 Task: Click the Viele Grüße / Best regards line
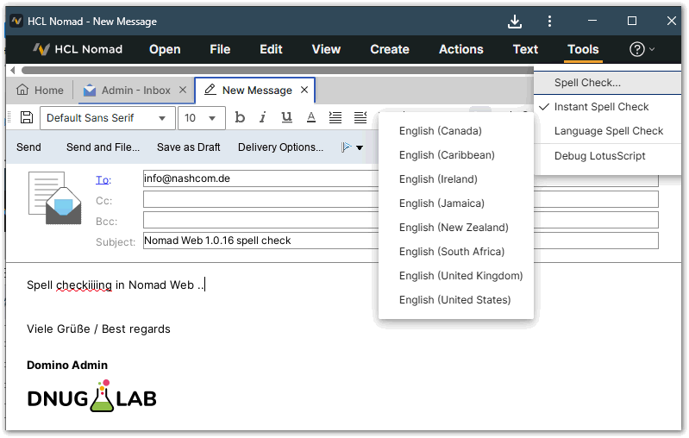[98, 329]
